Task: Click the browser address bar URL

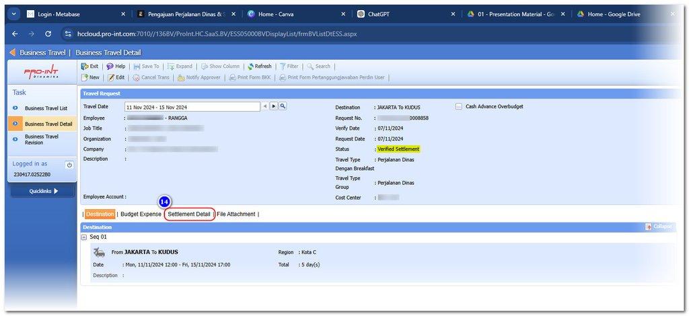Action: click(216, 34)
